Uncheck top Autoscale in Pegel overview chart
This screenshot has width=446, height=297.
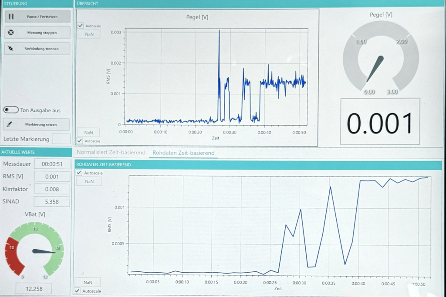pyautogui.click(x=80, y=26)
